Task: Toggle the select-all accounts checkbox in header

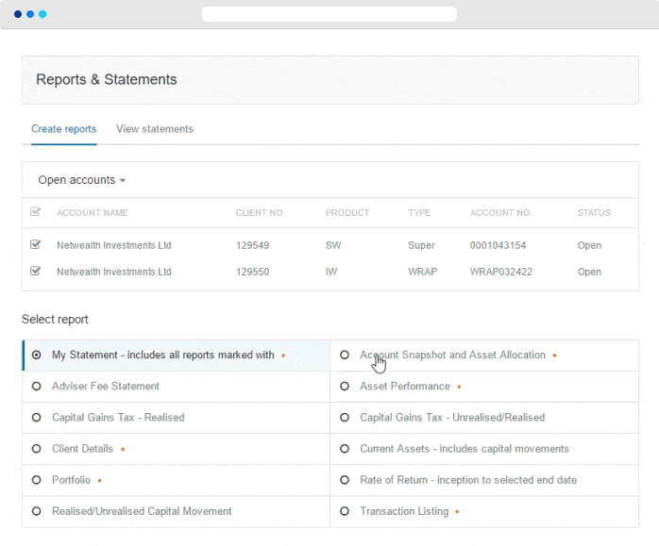Action: (x=36, y=212)
